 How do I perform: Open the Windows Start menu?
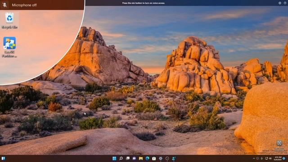114,158
